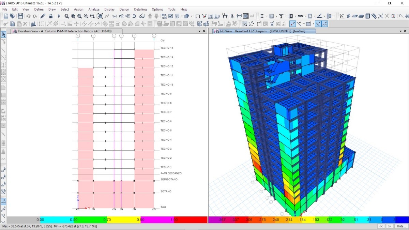Click the Save model floppy disk icon

pos(20,16)
